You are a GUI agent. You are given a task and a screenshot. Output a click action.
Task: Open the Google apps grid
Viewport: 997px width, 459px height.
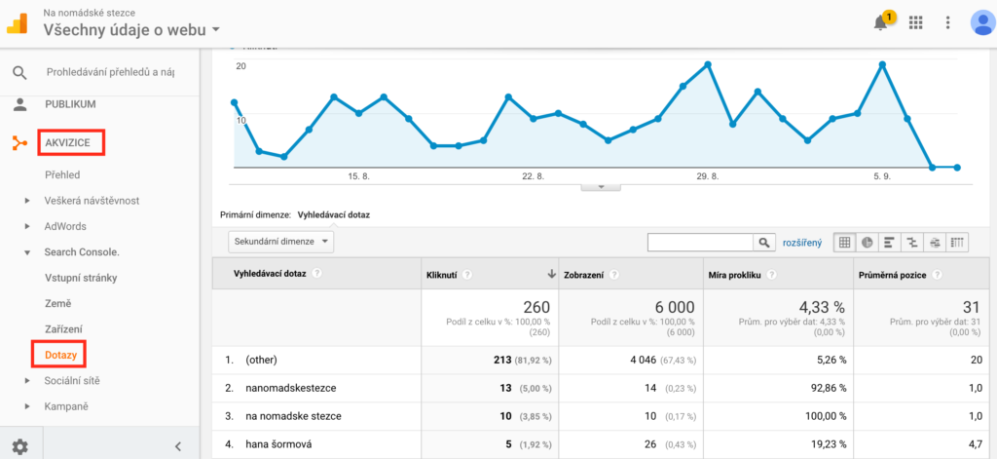tap(915, 23)
